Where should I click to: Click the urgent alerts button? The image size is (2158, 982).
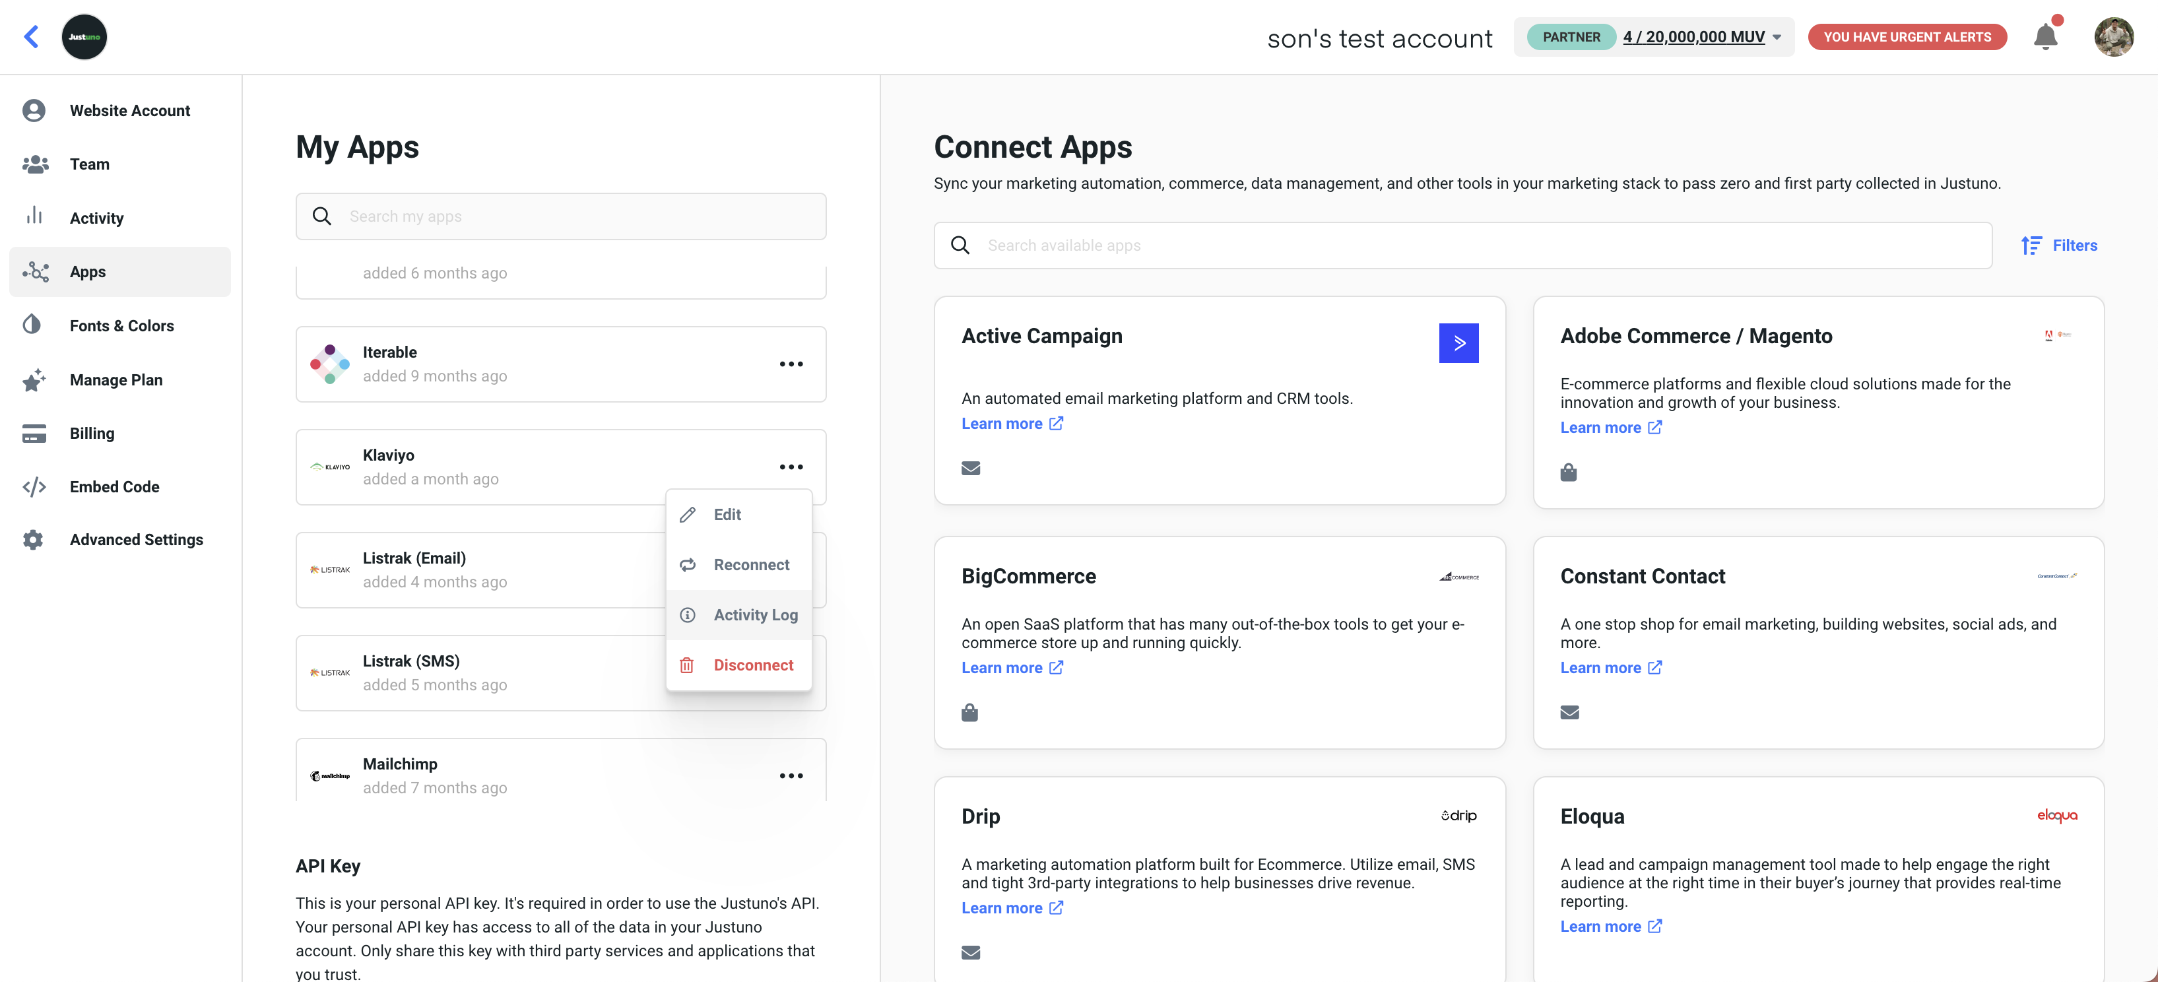[1907, 37]
